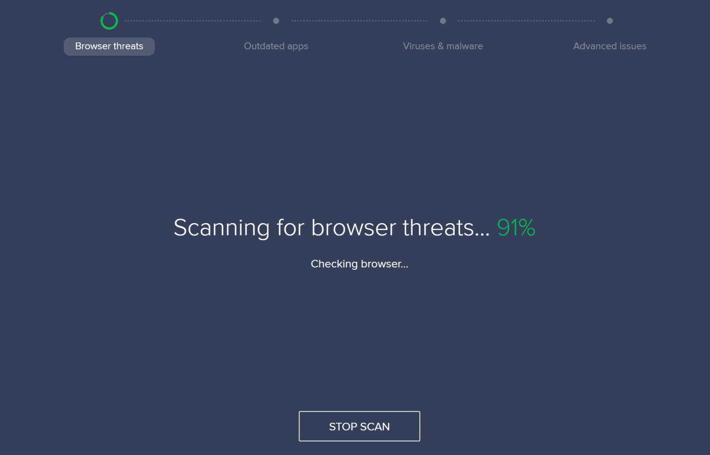Stop the scan with STOP SCAN button

tap(359, 426)
